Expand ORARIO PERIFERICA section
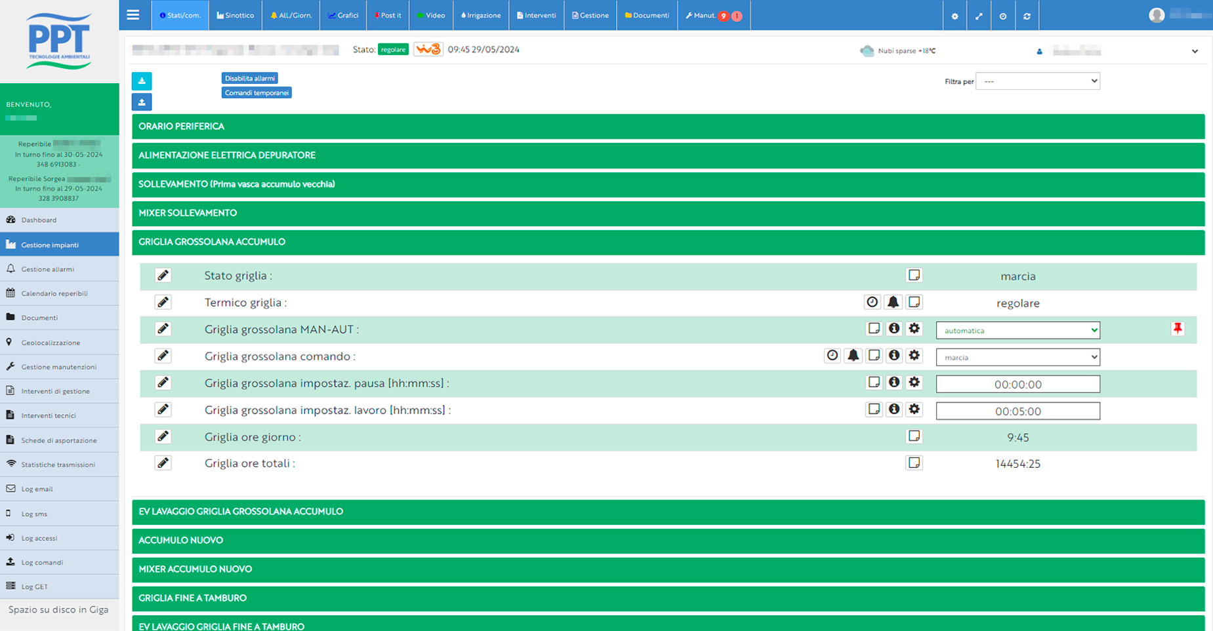This screenshot has height=631, width=1213. pos(668,126)
